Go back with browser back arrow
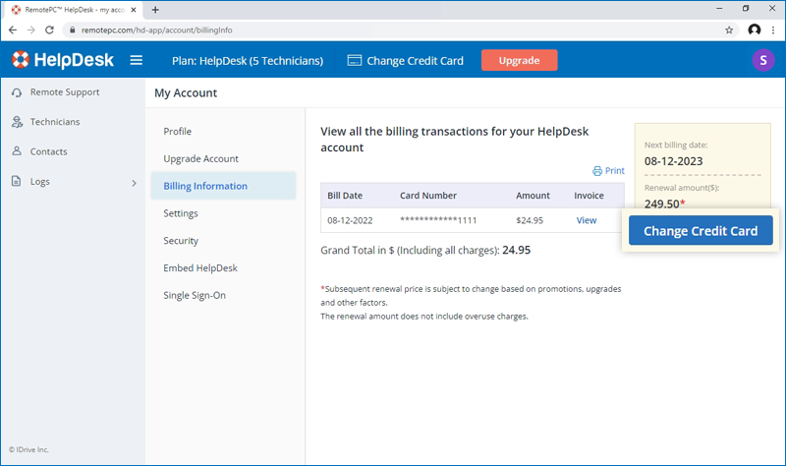Viewport: 786px width, 466px height. [13, 30]
